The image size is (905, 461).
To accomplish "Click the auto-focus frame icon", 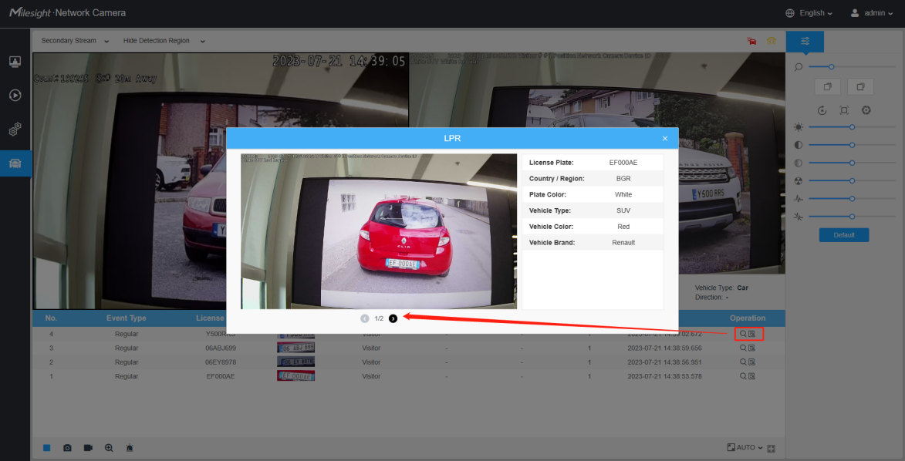I will 844,110.
